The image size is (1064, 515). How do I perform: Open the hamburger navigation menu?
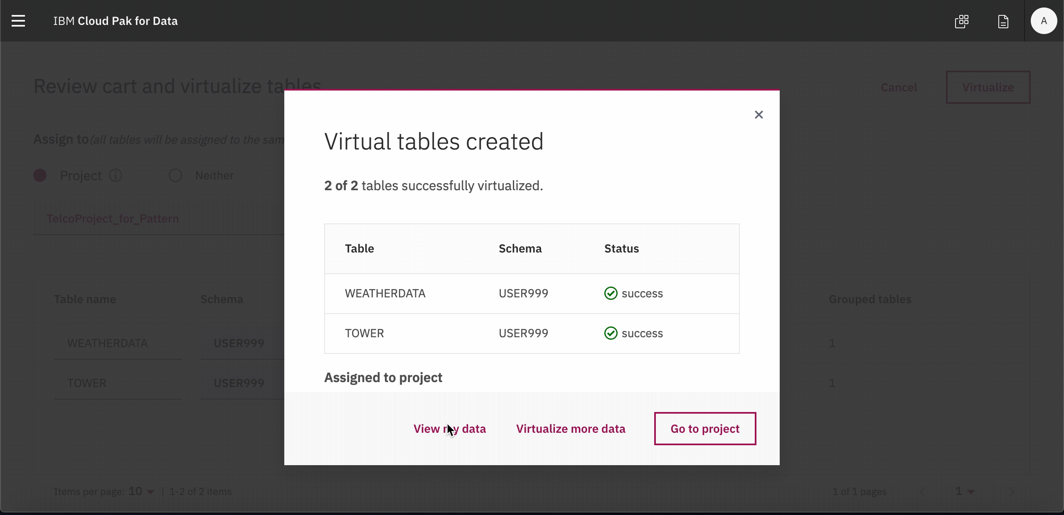[x=18, y=21]
